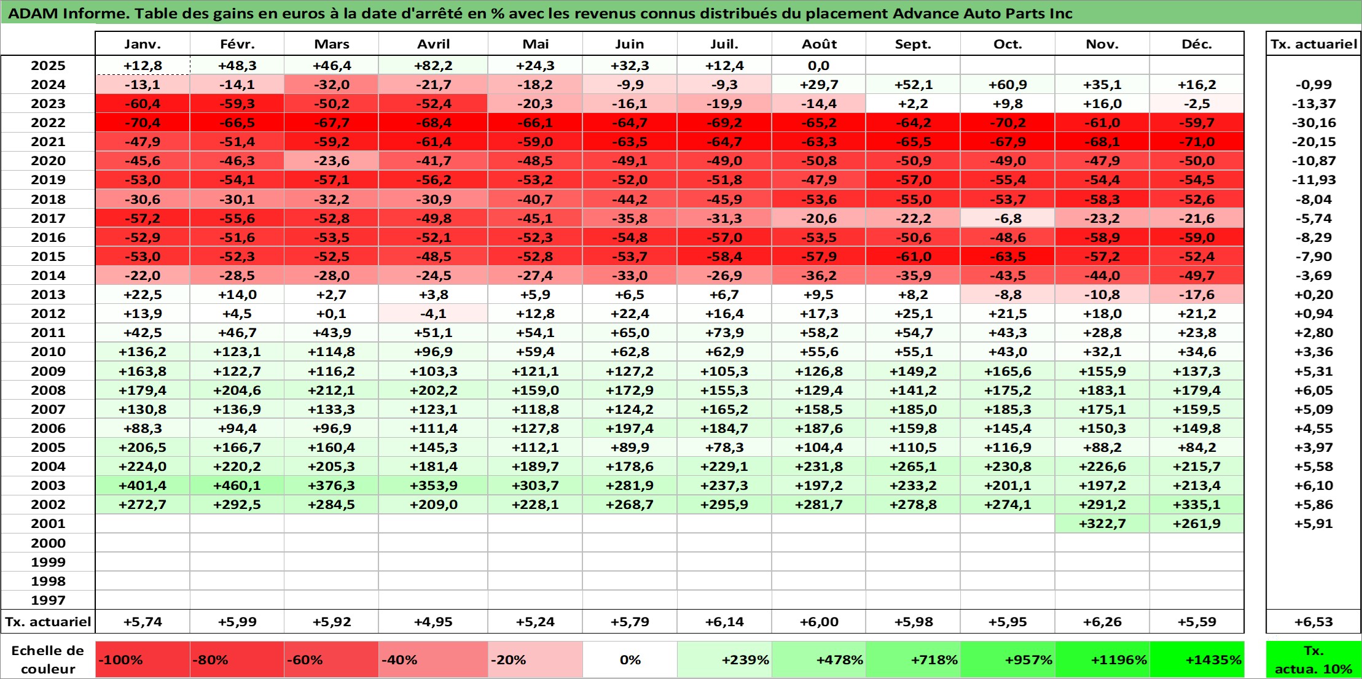Click the '-30,16' actuarial rate for 2022
The width and height of the screenshot is (1362, 679).
[x=1313, y=122]
